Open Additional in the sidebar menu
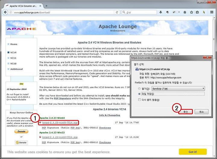This screenshot has height=159, width=217. coord(17,69)
